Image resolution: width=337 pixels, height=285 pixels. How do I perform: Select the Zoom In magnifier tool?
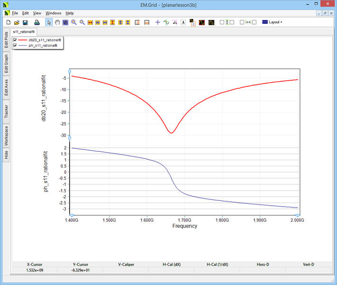point(74,22)
